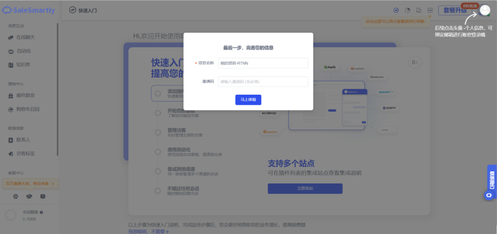Click the chat widget preview illustration
The width and height of the screenshot is (497, 234).
(x=354, y=107)
